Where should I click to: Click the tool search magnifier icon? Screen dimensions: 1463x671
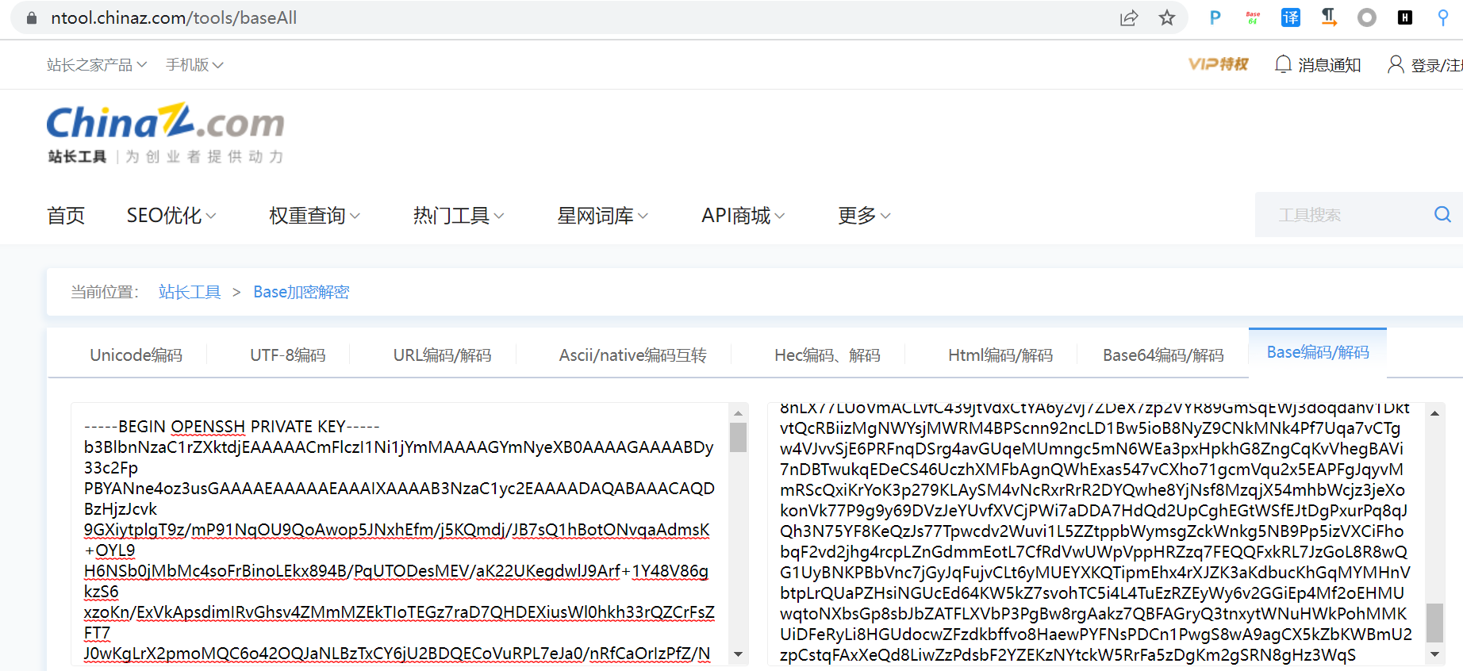1442,214
